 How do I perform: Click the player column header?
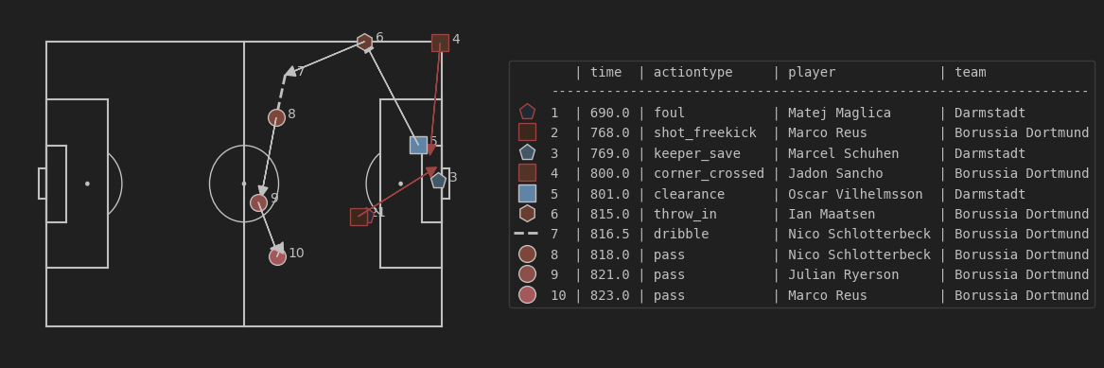[812, 72]
